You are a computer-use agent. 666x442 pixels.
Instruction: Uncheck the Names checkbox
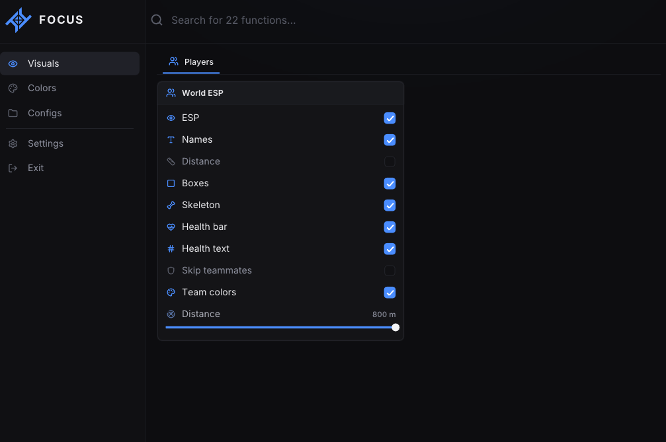[390, 140]
